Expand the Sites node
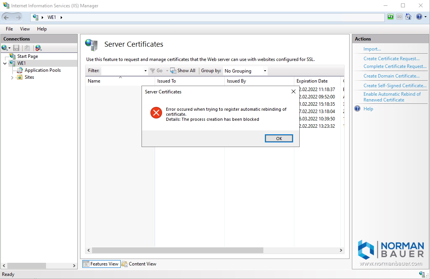This screenshot has height=279, width=430. [x=12, y=78]
